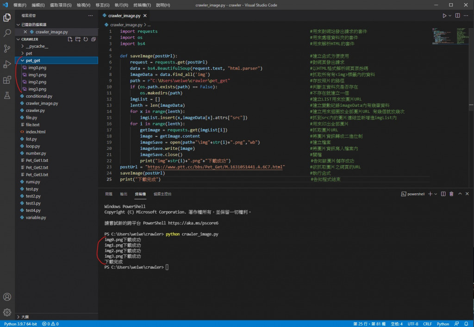
Task: Open the 終端機(T) menu
Action: click(x=142, y=5)
